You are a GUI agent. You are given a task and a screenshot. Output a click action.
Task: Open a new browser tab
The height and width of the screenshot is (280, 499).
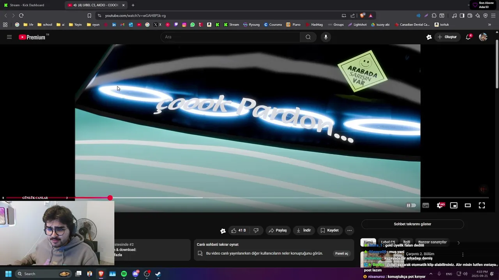click(133, 5)
